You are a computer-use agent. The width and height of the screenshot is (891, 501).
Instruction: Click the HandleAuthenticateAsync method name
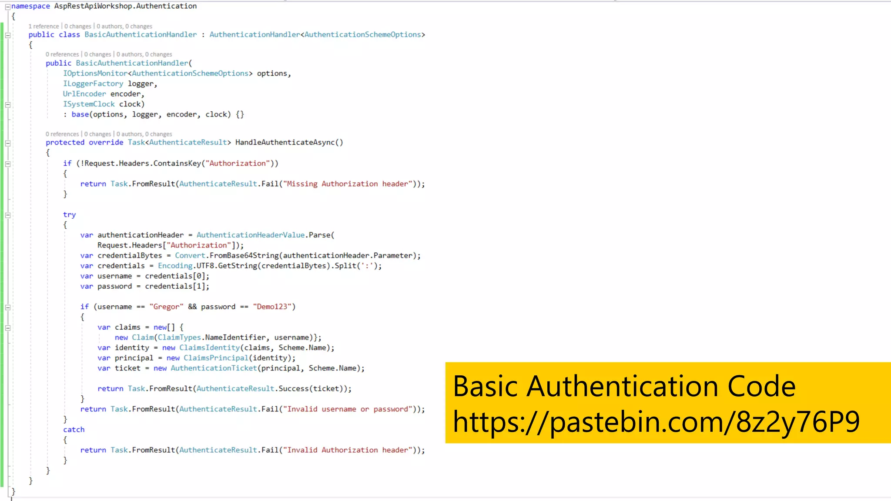(x=285, y=143)
